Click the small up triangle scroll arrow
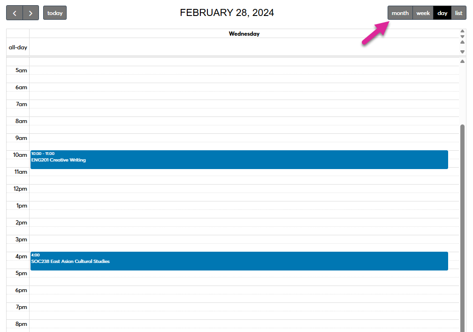 point(462,31)
